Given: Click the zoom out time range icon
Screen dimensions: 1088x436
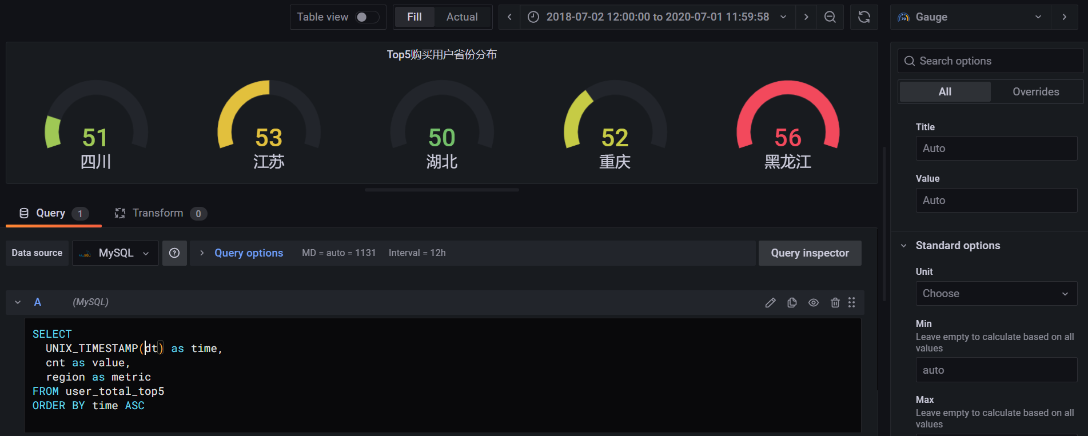Looking at the screenshot, I should tap(830, 17).
